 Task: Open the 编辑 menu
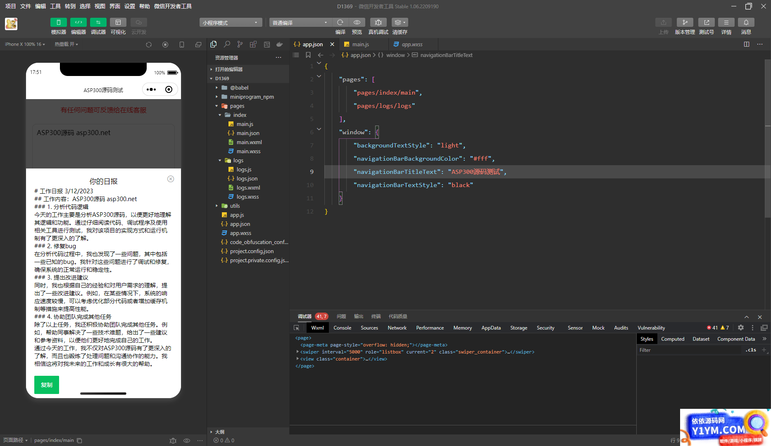[x=40, y=6]
